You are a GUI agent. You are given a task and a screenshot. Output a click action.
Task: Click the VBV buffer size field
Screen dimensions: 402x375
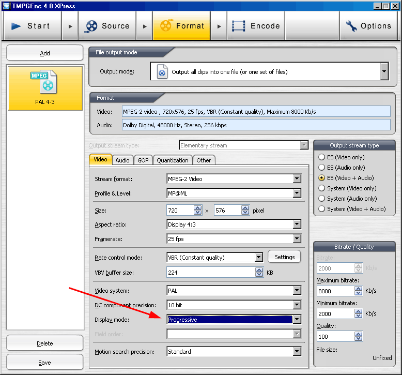[x=211, y=273]
